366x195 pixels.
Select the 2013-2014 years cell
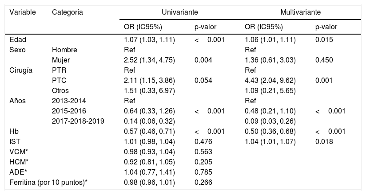tap(68, 101)
